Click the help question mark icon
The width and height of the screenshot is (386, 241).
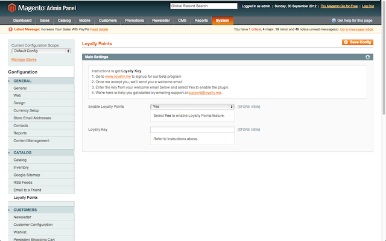[334, 20]
